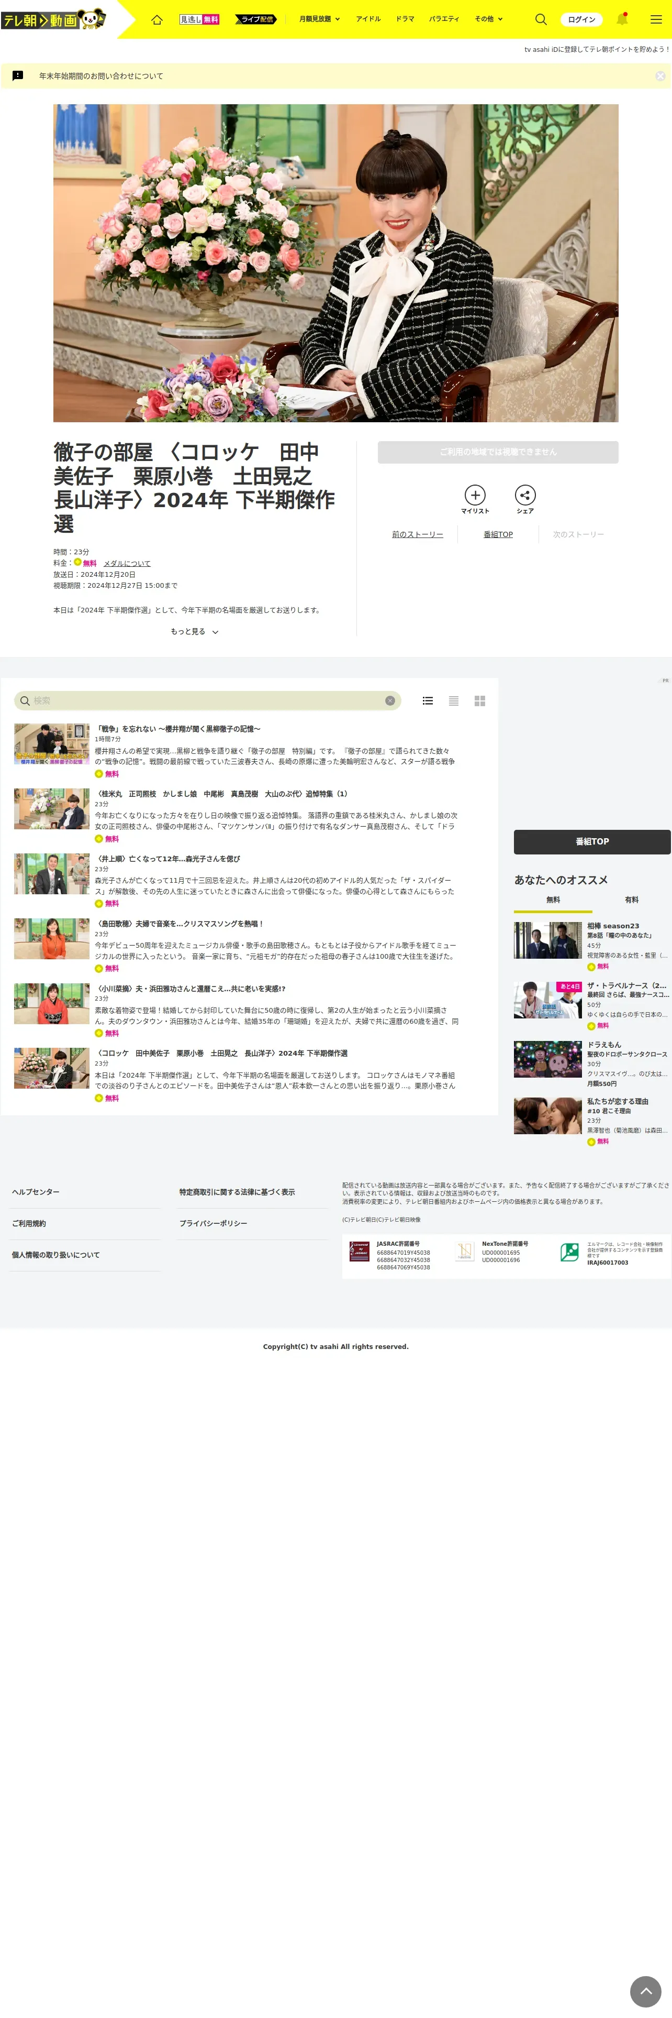Screen dimensions: 672x2018
Task: Click the シェア share icon
Action: tap(525, 500)
